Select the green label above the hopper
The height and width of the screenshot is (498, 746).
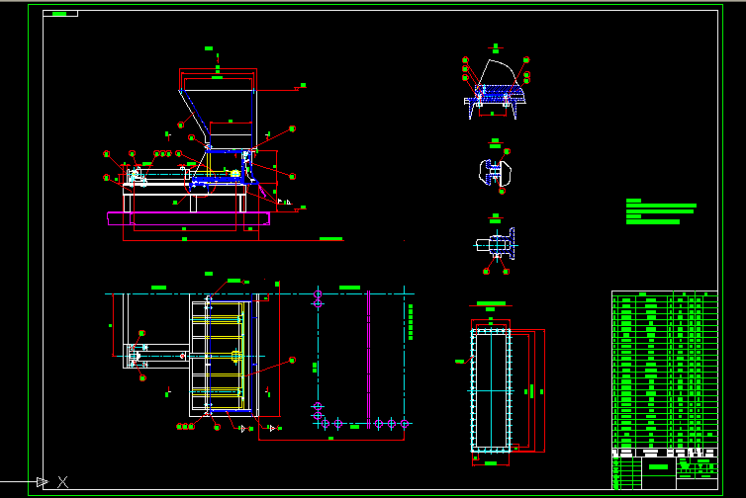[208, 48]
